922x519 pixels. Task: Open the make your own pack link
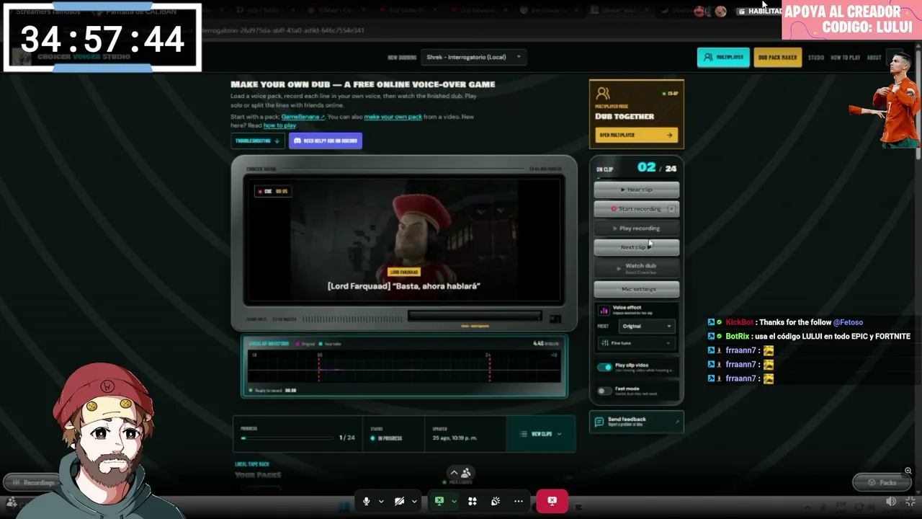[x=393, y=117]
